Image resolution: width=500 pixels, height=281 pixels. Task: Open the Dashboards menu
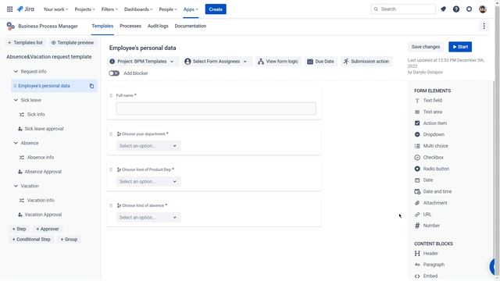pos(138,9)
